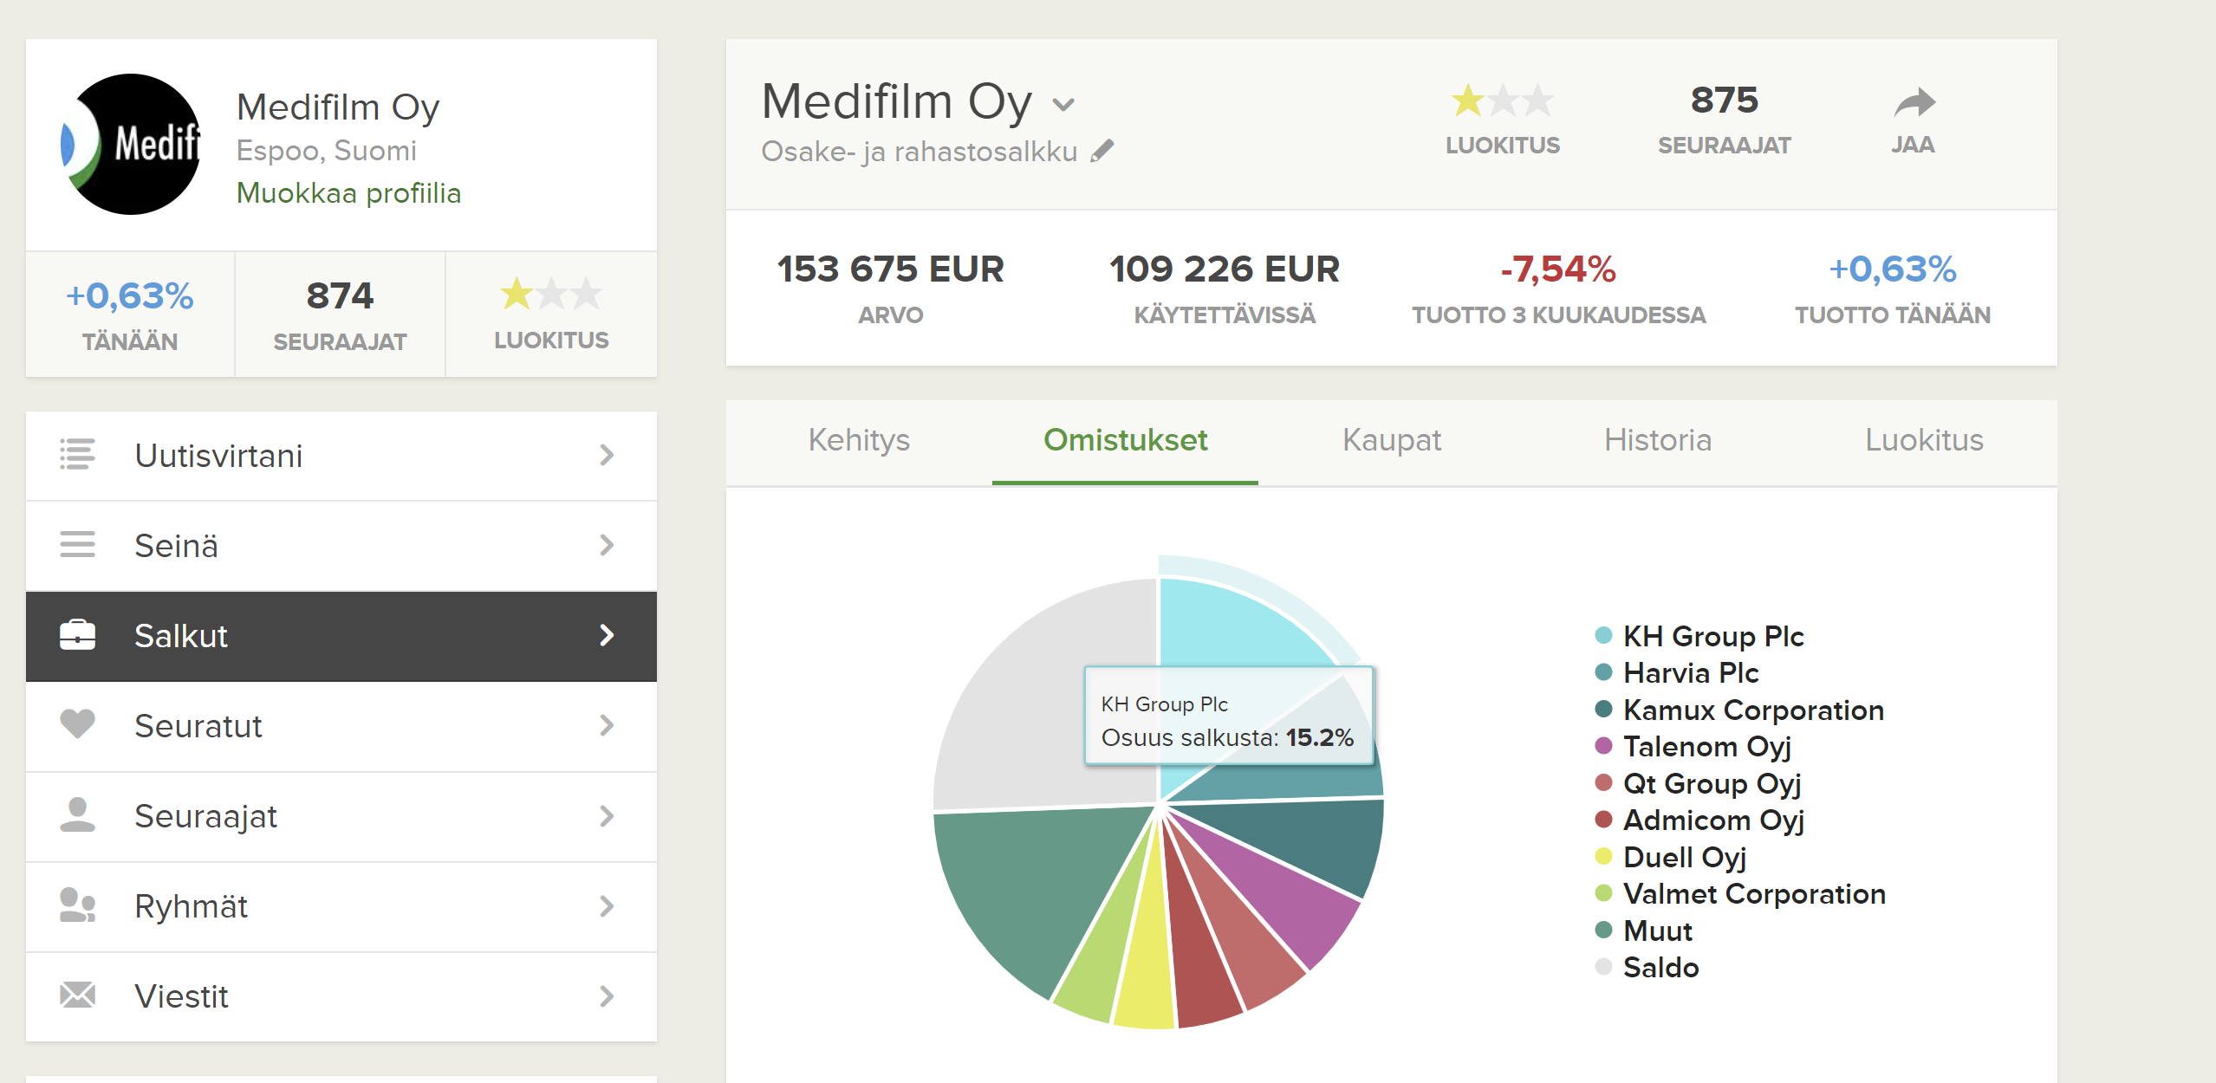
Task: Click the Ryhmät group icon
Action: [x=77, y=905]
